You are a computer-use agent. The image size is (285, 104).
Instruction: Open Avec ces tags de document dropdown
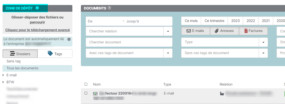168,53
